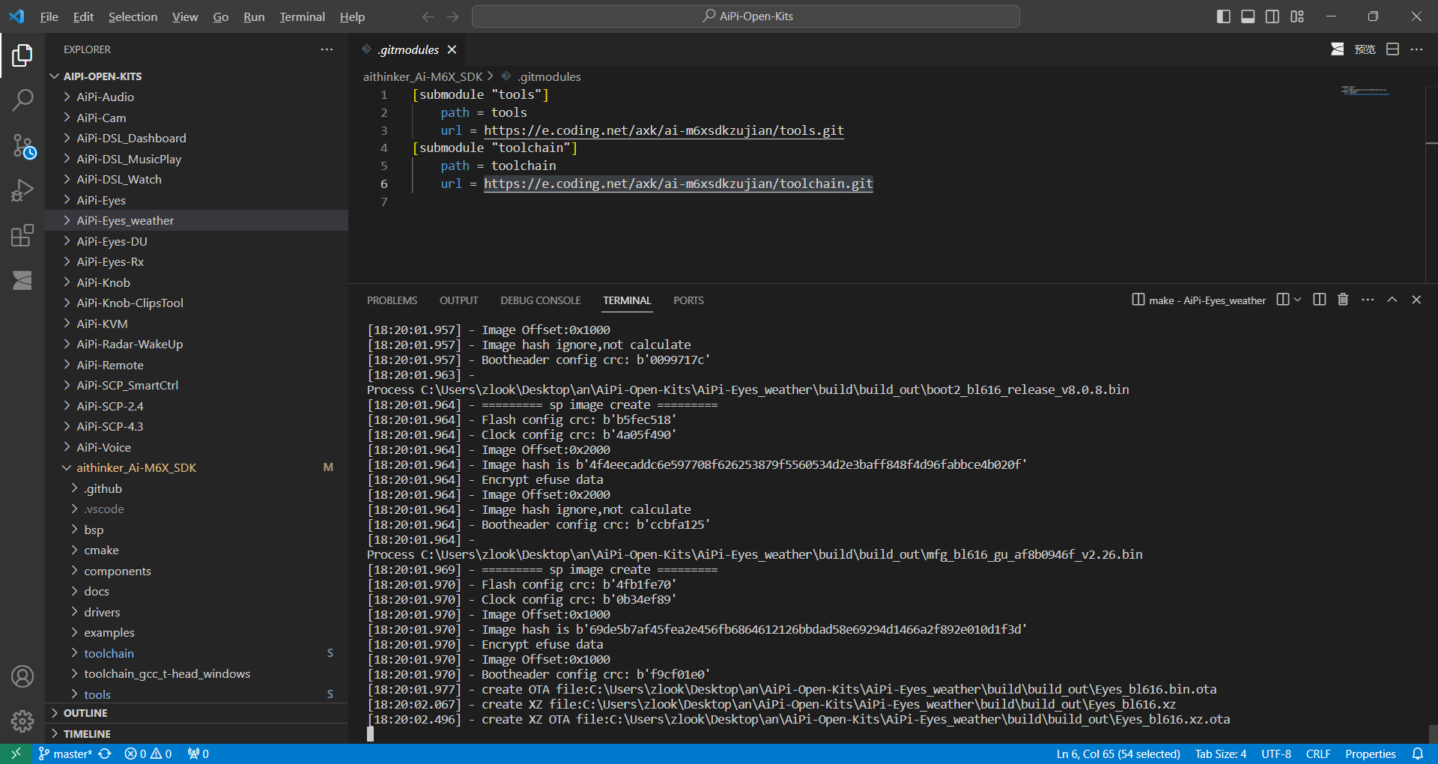The image size is (1438, 764).
Task: Collapse the aithinker_Ai-M6X_SDK folder
Action: (x=196, y=467)
